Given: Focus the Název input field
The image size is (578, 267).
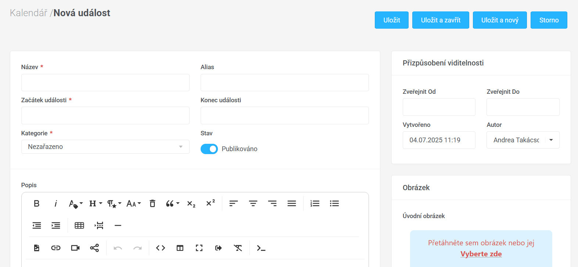Looking at the screenshot, I should 105,82.
